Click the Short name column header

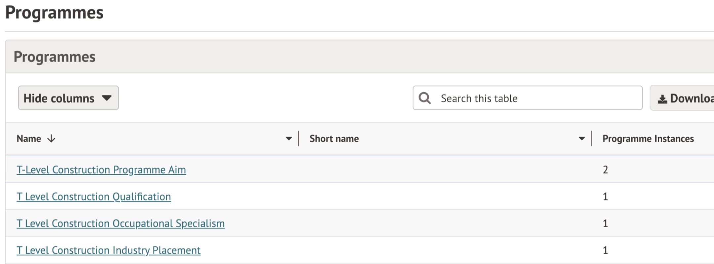(x=334, y=139)
